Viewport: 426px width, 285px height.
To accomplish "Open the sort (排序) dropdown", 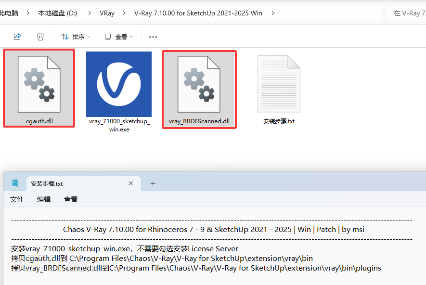I will coord(76,37).
